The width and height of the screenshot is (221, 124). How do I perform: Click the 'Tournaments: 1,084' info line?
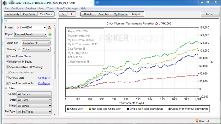pos(79,36)
